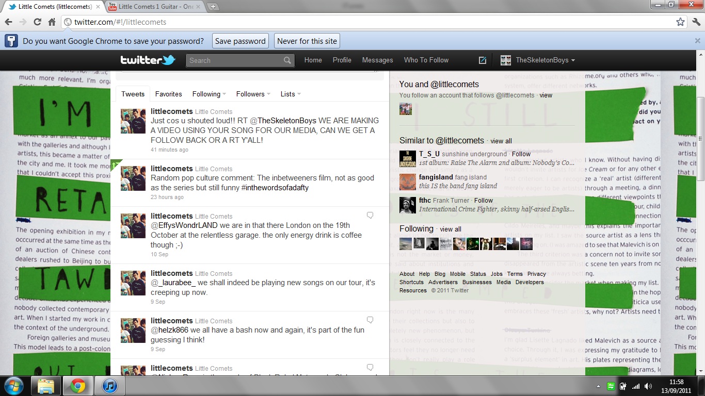Follow fthc Frank Turner
Viewport: 705px width, 396px height.
(484, 200)
